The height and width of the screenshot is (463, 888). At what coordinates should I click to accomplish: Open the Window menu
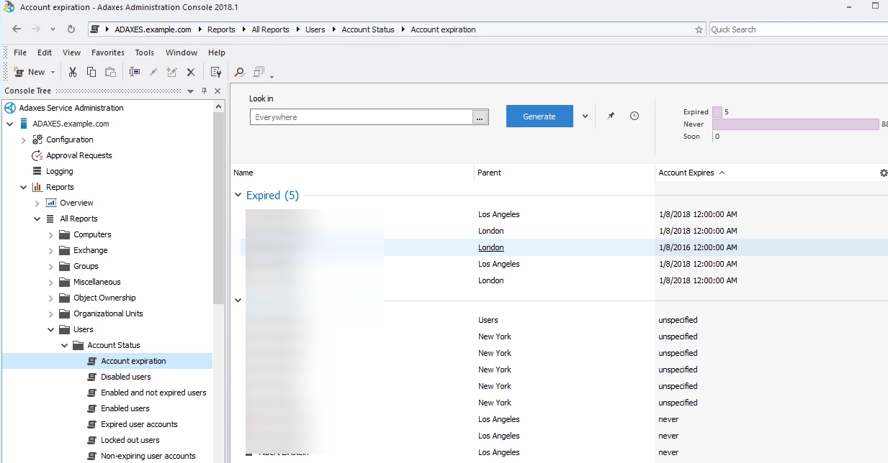pos(181,52)
